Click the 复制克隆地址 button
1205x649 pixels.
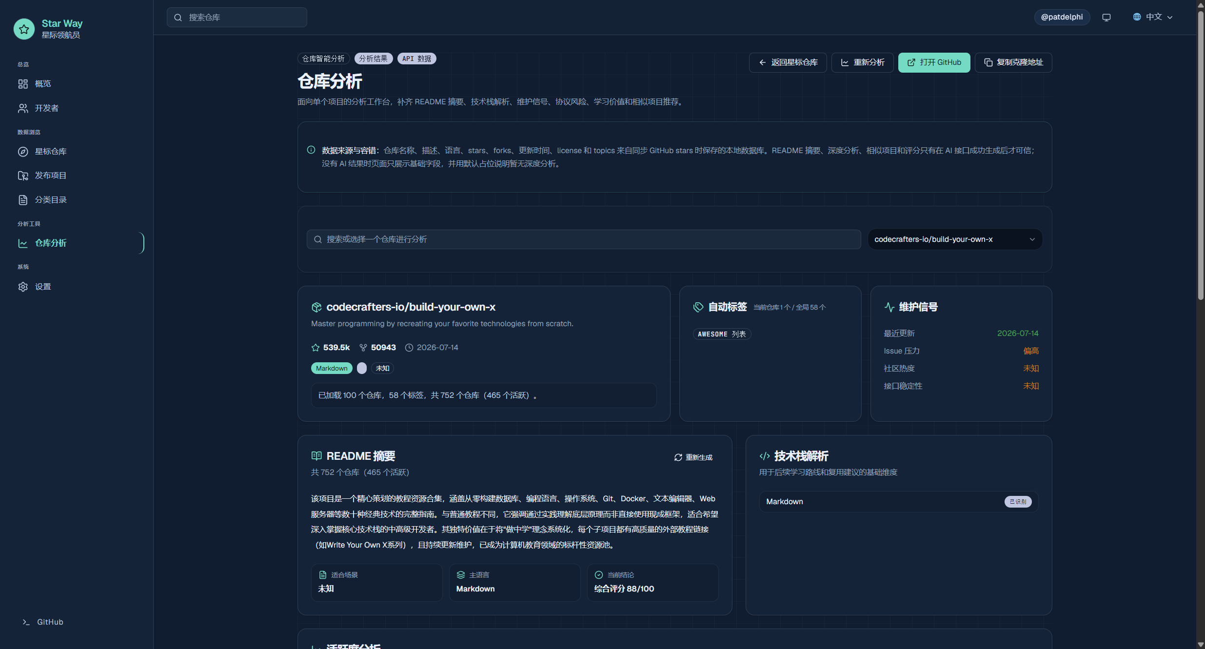(1013, 62)
